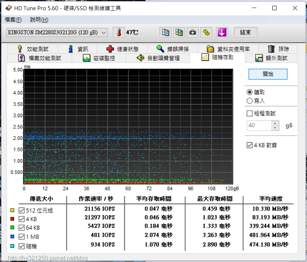Click the 47°C temperature reading
Screen dimensions: 307x262
(132, 32)
